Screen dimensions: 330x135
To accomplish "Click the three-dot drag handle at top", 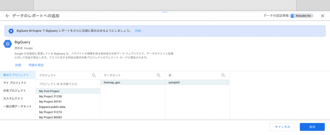I will click(165, 12).
